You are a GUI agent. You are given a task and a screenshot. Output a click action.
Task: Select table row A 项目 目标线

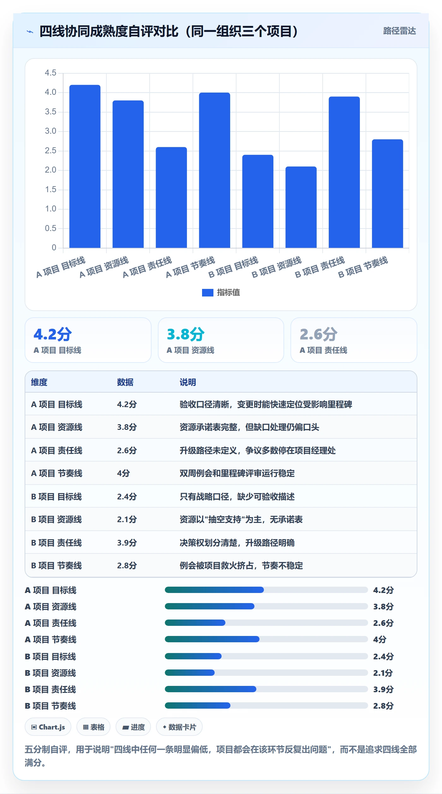[221, 404]
